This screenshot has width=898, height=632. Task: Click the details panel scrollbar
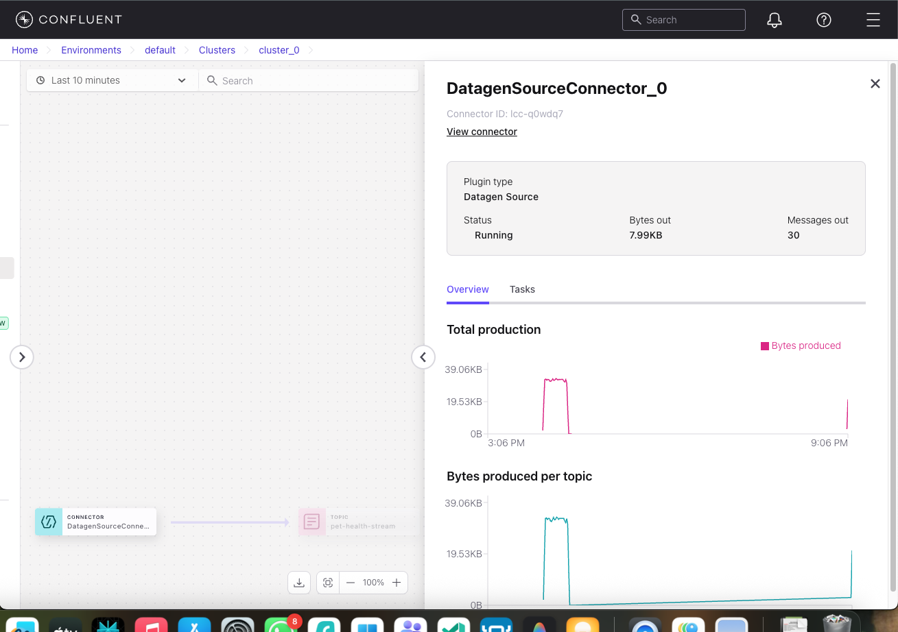pyautogui.click(x=893, y=326)
